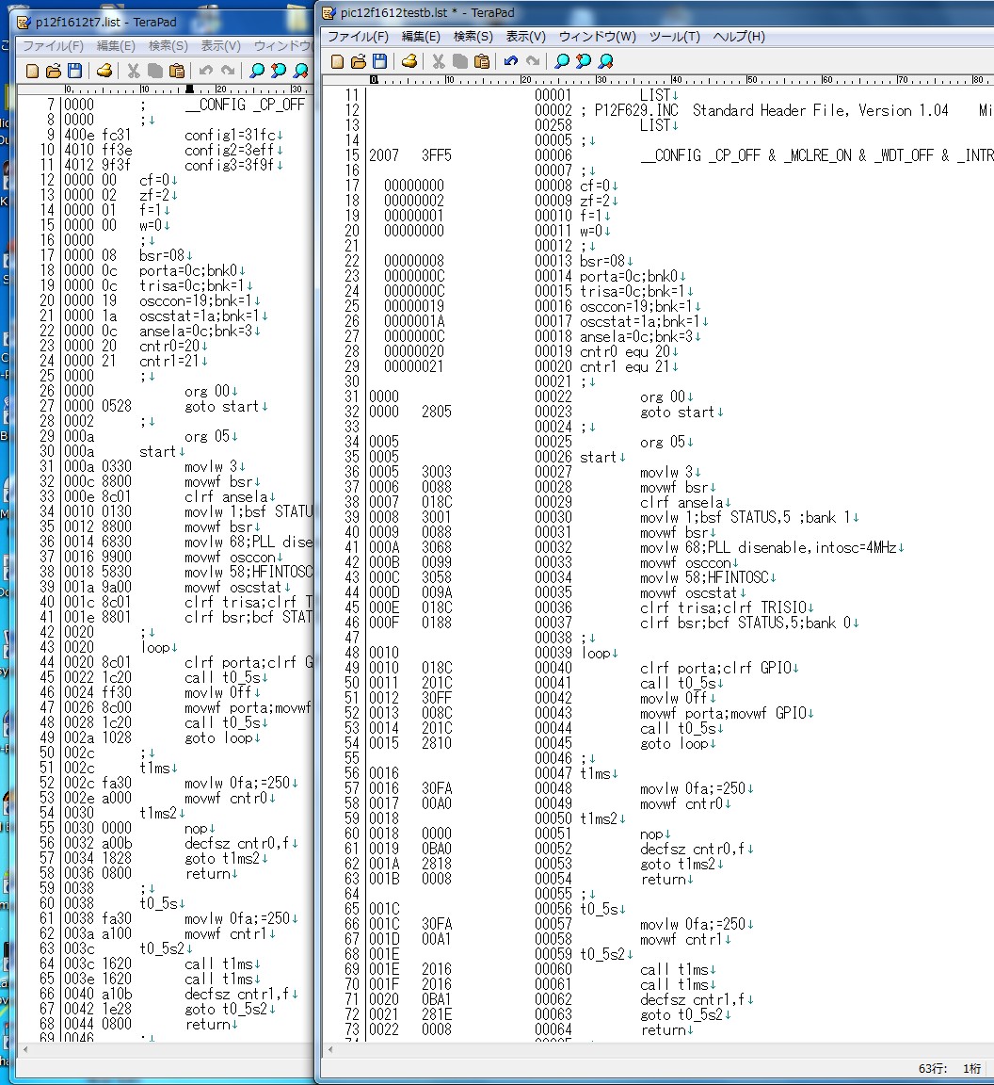The height and width of the screenshot is (1085, 994).
Task: Click the '1桁' column indicator in status bar
Action: [x=971, y=1069]
